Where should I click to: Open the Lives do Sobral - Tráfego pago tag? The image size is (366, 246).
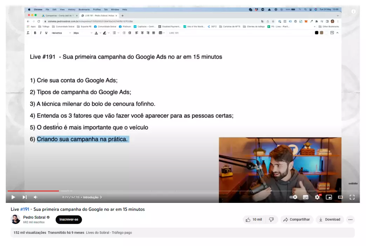[x=109, y=233]
